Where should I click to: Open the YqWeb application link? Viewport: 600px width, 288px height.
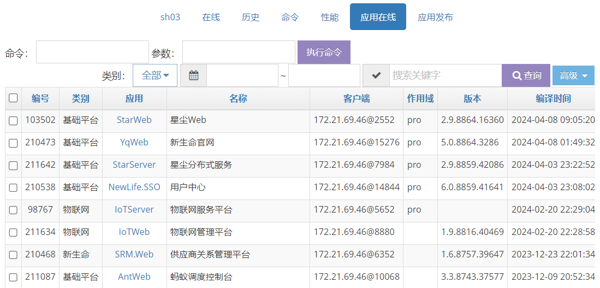tap(134, 143)
